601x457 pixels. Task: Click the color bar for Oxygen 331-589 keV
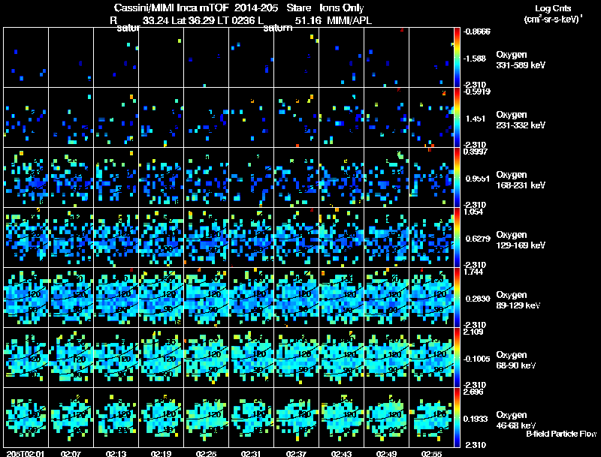458,57
